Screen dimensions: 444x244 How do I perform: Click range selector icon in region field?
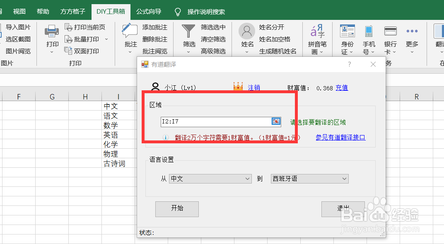click(276, 121)
